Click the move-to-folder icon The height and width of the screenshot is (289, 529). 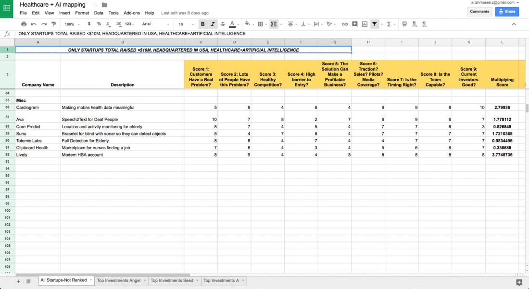click(x=104, y=5)
